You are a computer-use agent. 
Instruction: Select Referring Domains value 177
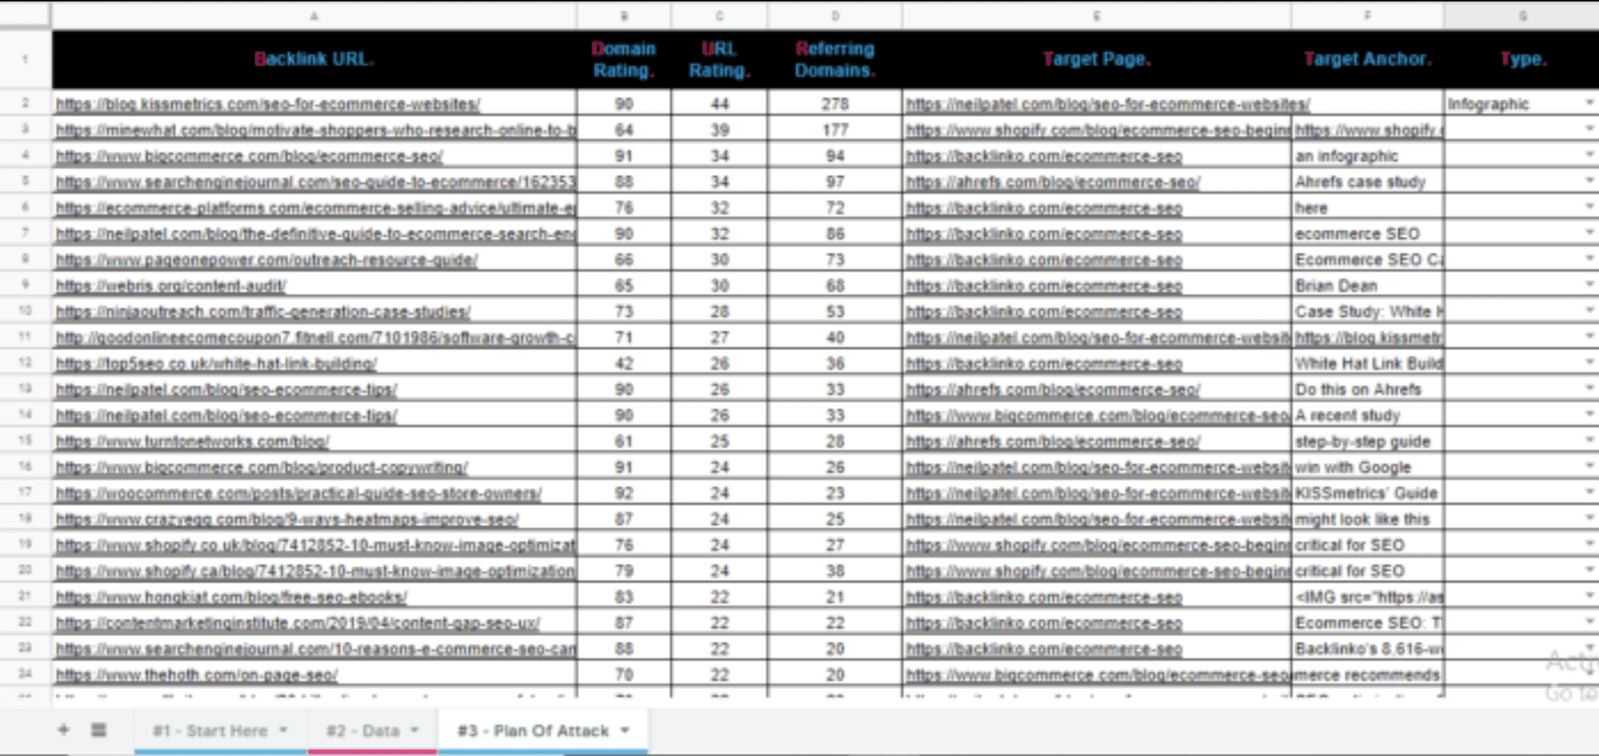click(835, 130)
